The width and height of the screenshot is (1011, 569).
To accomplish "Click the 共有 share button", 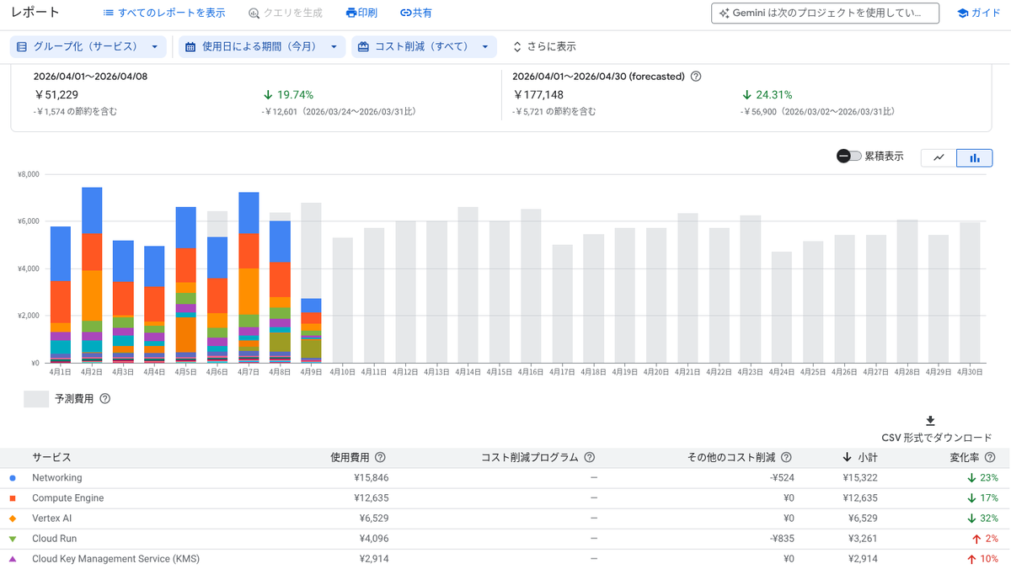I will point(416,13).
